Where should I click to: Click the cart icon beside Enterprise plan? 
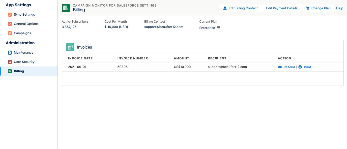coord(218,28)
